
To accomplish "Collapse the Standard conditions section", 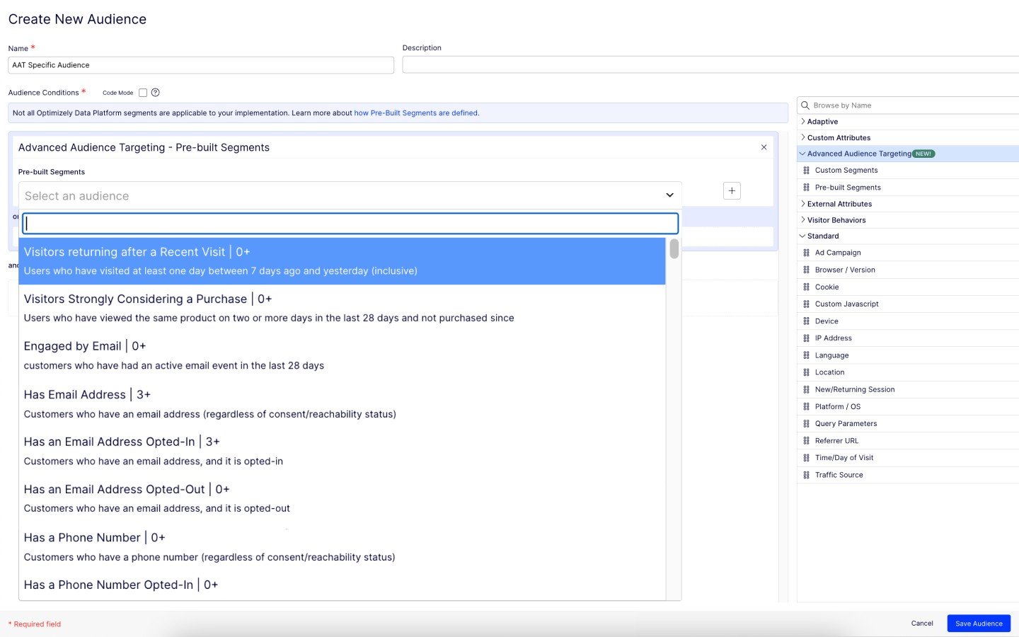I will pos(802,236).
